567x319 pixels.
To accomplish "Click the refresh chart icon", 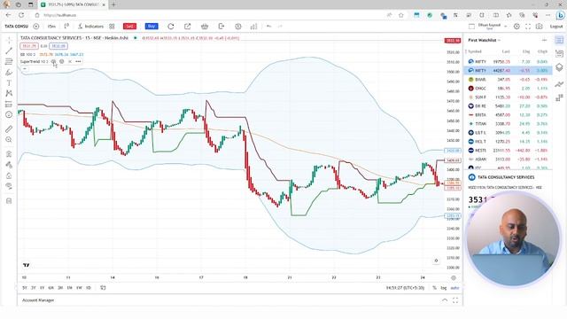I will point(171,27).
